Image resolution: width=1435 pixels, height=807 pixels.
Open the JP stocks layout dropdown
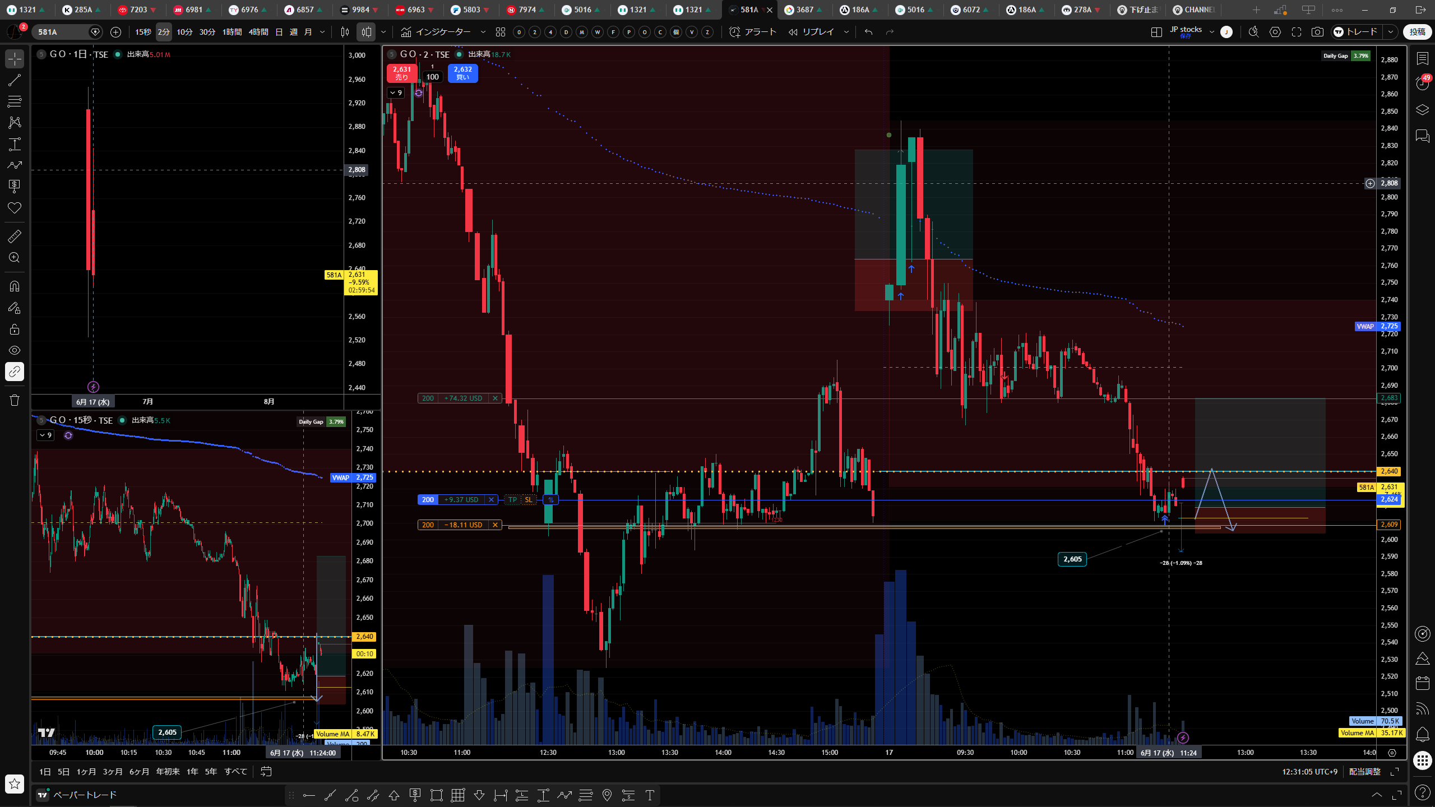(x=1211, y=32)
